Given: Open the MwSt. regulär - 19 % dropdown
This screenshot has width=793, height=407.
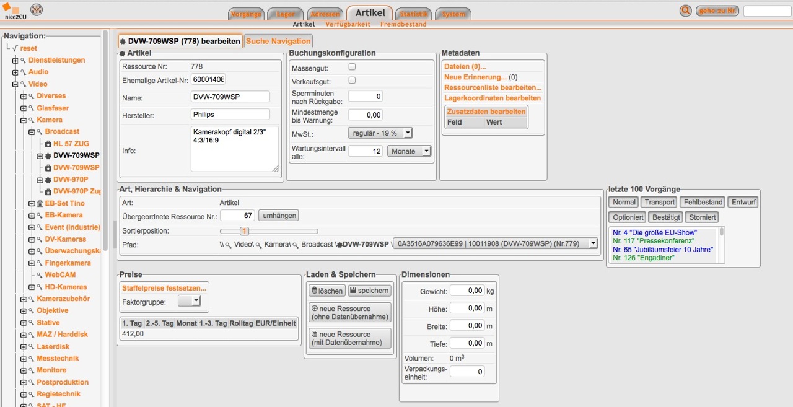Looking at the screenshot, I should point(380,133).
